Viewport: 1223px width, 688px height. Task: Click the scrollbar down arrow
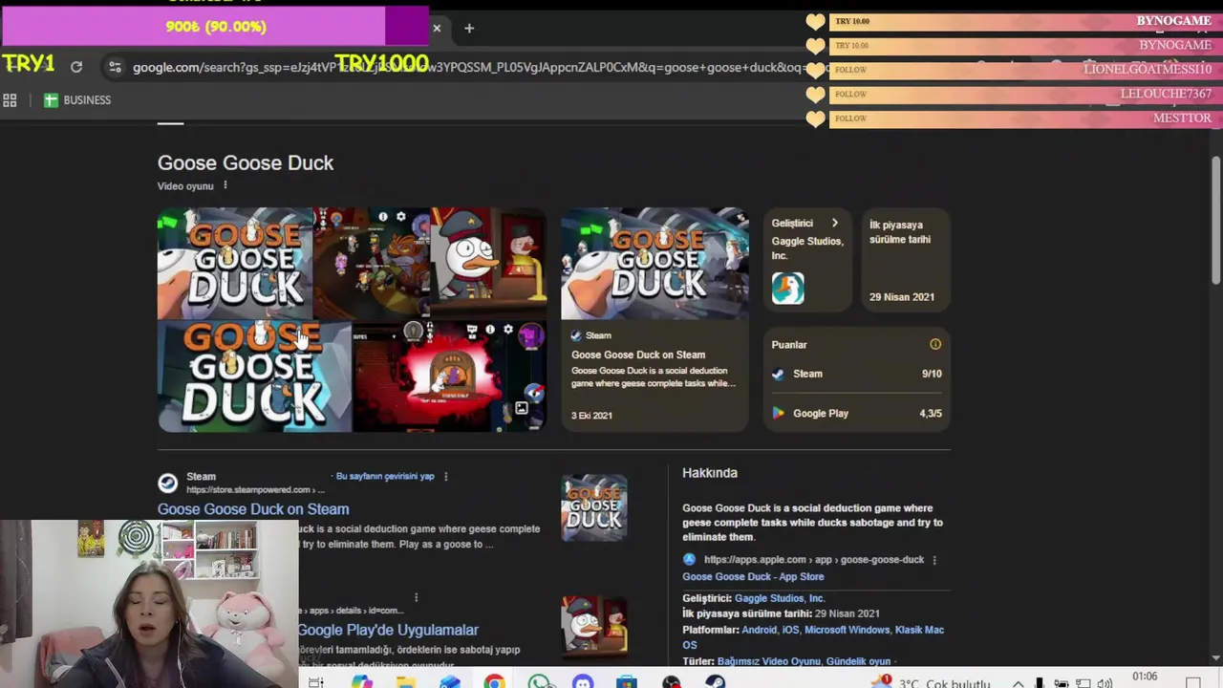click(x=1215, y=657)
